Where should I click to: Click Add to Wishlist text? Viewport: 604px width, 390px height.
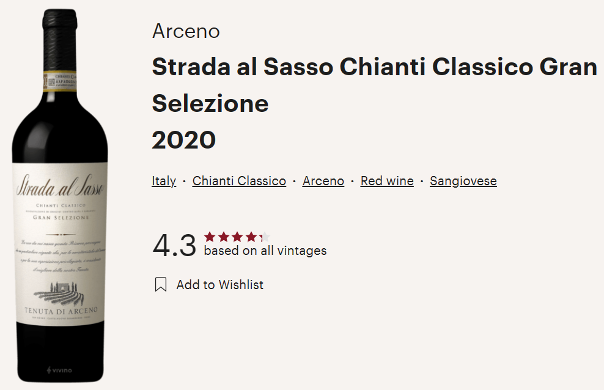click(220, 285)
